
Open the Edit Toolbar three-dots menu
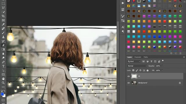click(3, 87)
